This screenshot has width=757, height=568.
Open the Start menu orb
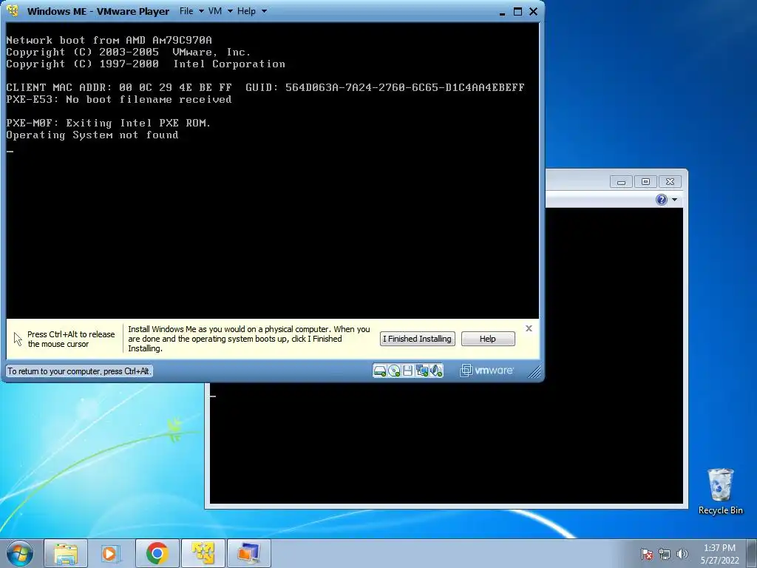[20, 553]
